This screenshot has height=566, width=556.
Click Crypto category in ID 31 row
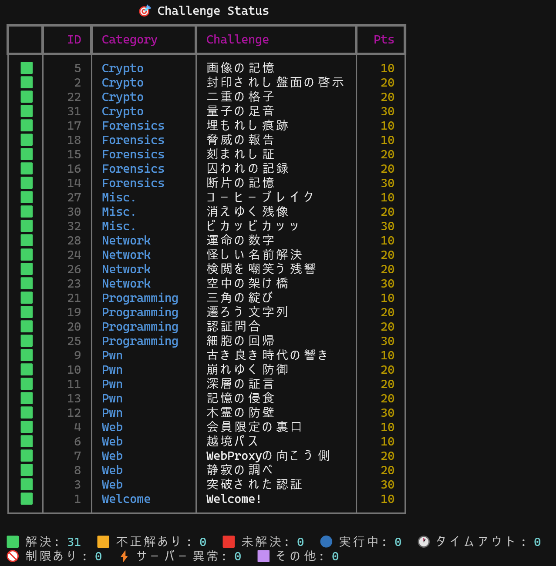pos(123,111)
